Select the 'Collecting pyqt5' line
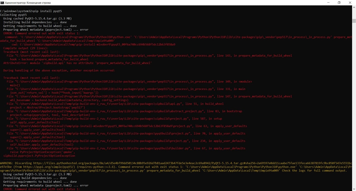The width and height of the screenshot is (356, 191). coord(13,15)
